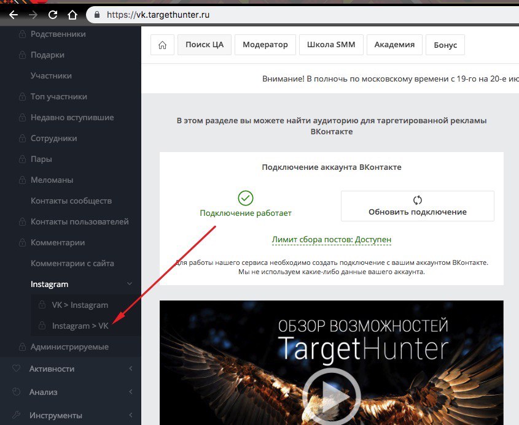This screenshot has width=519, height=425.
Task: Click the lock icon beside Недавно вступившие
Action: pyautogui.click(x=22, y=117)
